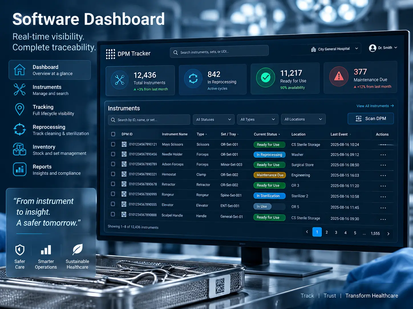Screen dimensions: 413x309
Task: Open the Reports bar chart icon
Action: [x=20, y=169]
